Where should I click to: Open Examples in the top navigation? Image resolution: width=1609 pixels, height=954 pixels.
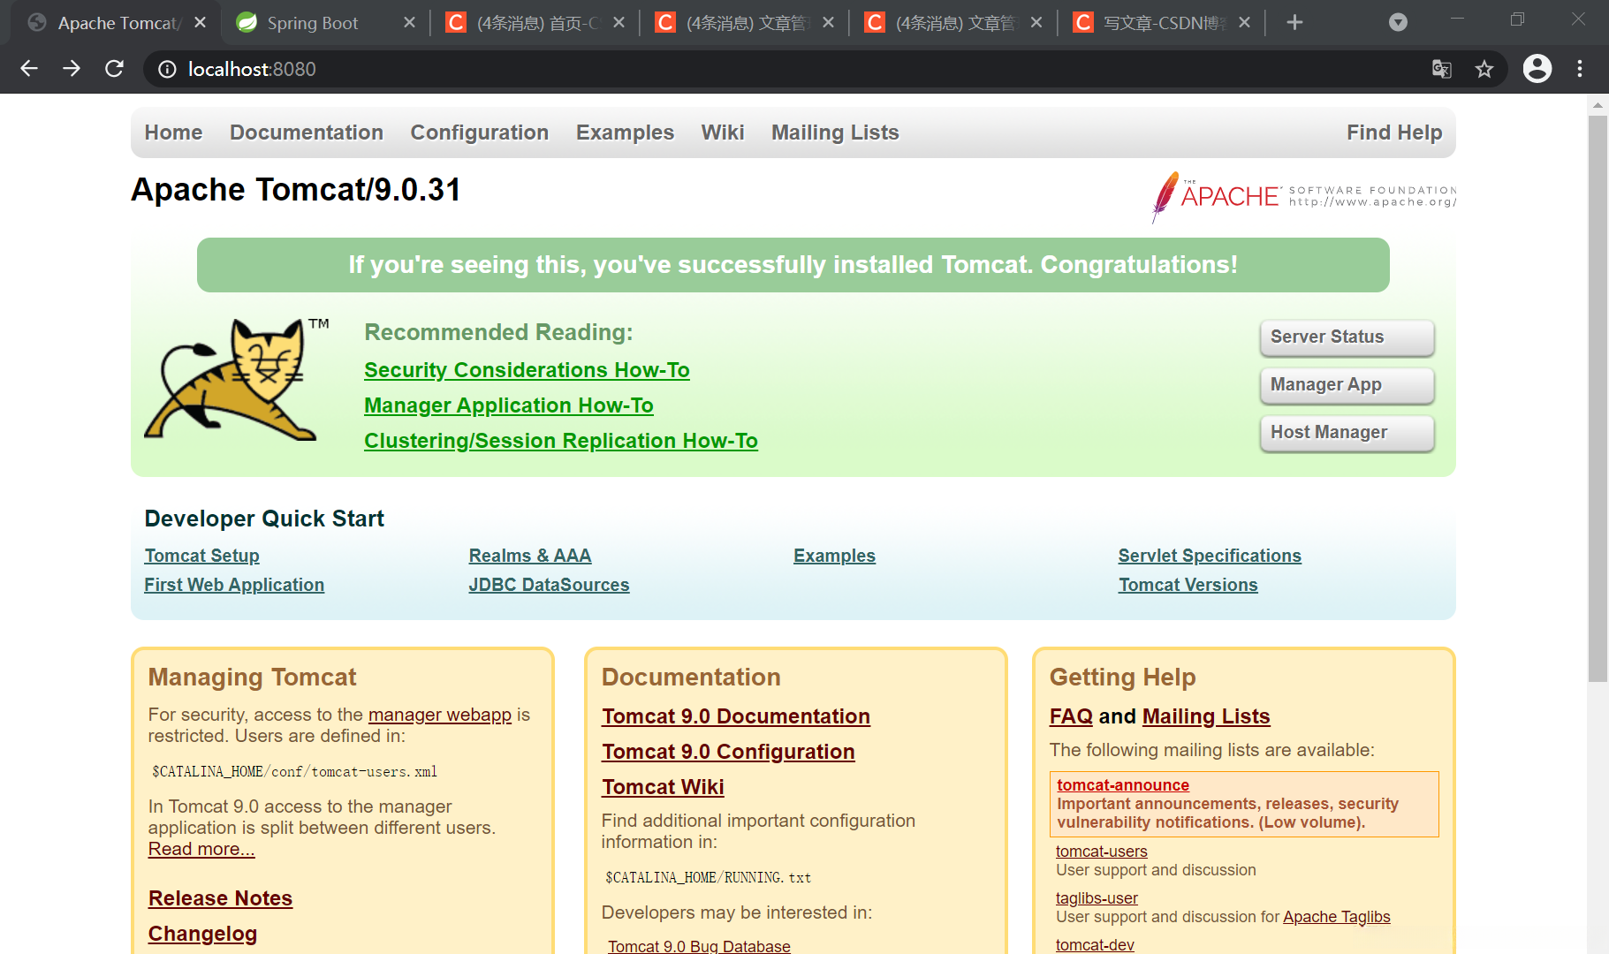(x=625, y=132)
